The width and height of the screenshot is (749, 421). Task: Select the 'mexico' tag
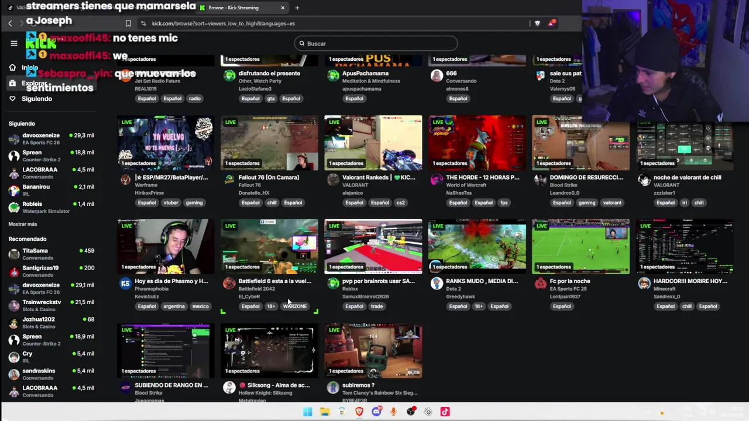201,306
